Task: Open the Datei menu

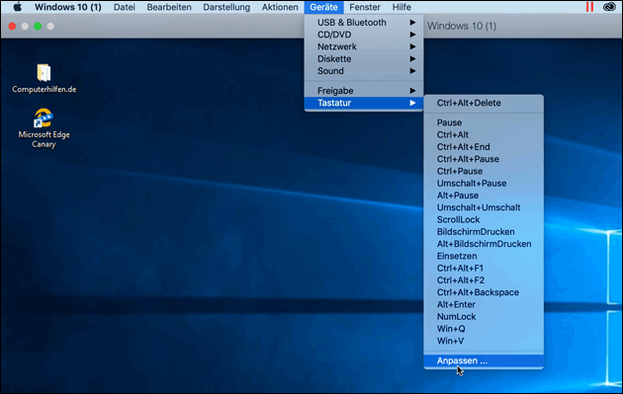Action: (x=125, y=7)
